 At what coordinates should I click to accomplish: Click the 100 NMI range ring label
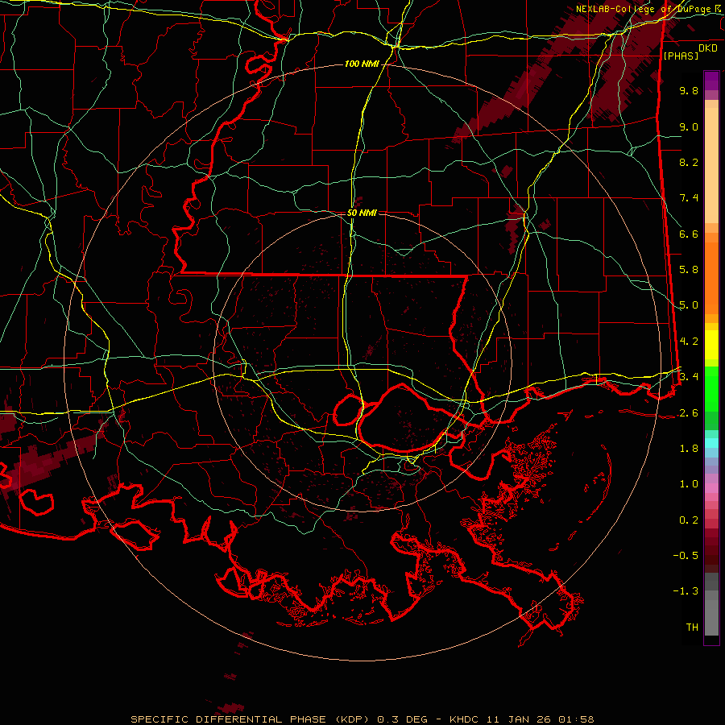click(x=362, y=64)
